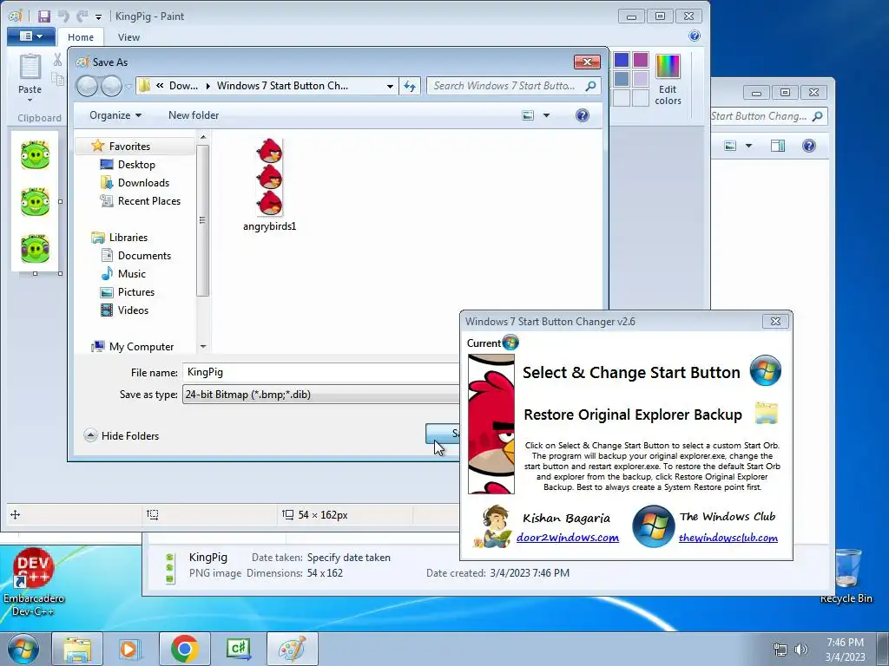Select Documents library in navigation pane
Screen dimensions: 889x666
pyautogui.click(x=145, y=256)
